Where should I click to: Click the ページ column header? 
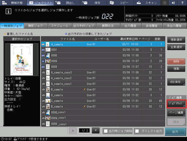[146, 39]
